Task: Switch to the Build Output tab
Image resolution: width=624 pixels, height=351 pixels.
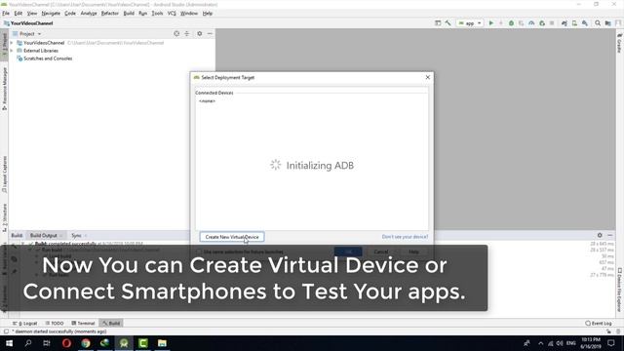Action: pos(46,236)
